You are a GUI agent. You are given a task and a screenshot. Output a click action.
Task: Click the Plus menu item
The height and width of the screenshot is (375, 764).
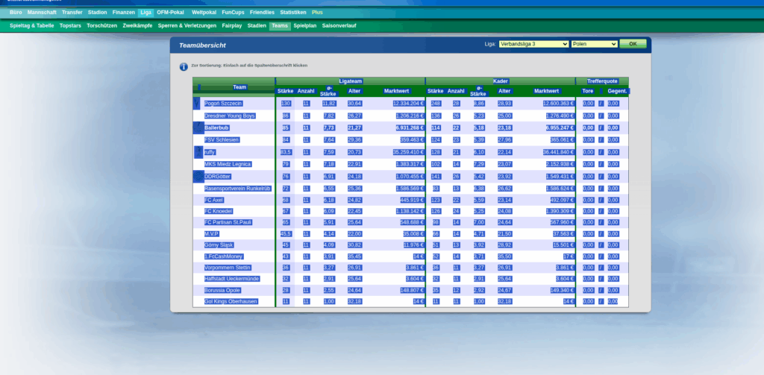317,13
